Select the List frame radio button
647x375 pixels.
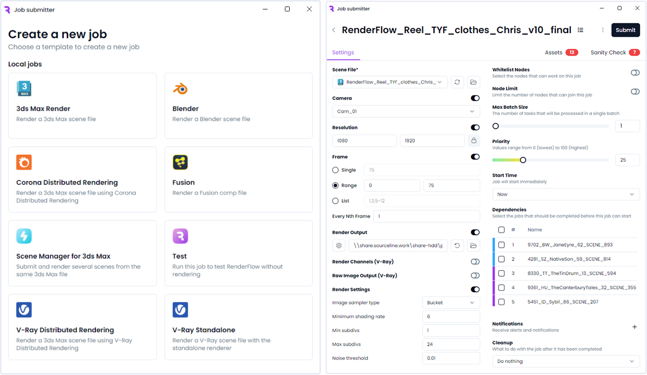point(336,201)
